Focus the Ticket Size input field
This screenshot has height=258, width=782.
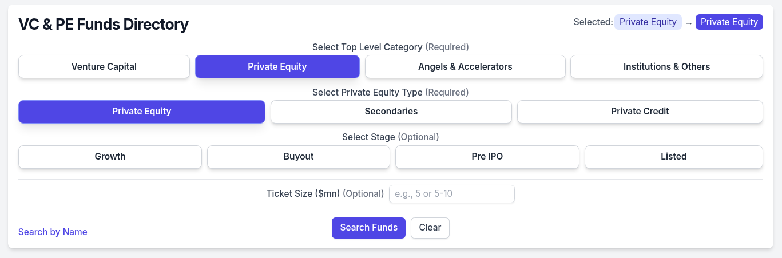click(451, 194)
